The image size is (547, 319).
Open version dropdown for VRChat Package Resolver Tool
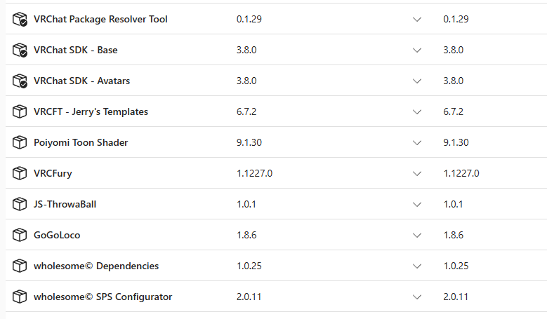click(x=417, y=20)
